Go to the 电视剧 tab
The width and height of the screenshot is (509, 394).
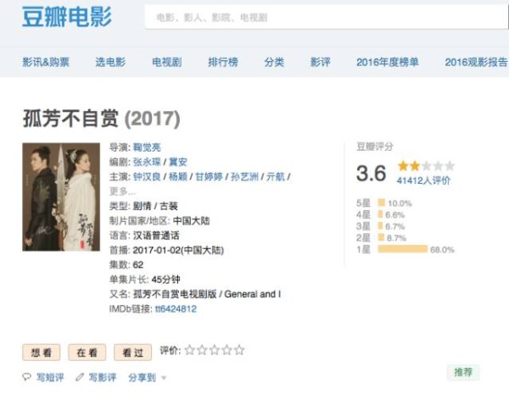166,63
